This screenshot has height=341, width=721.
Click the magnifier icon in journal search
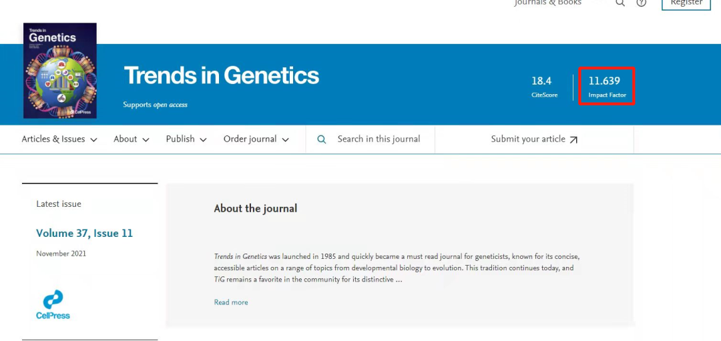point(322,139)
